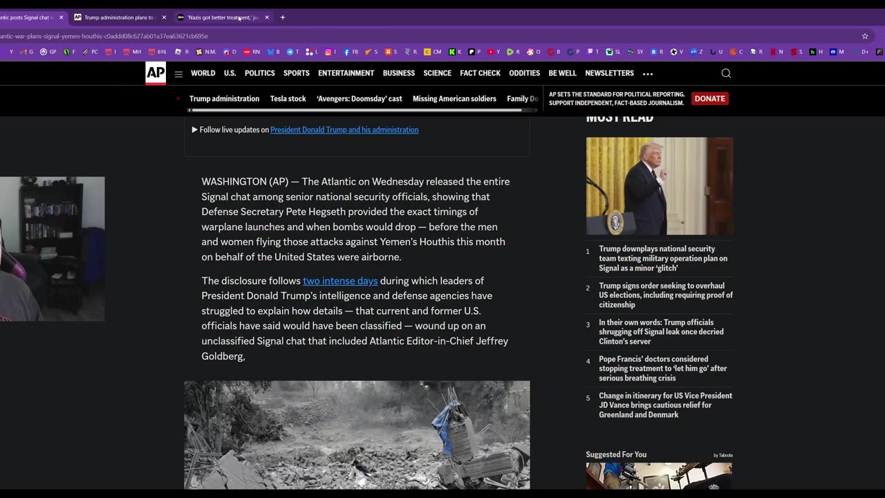Image resolution: width=885 pixels, height=498 pixels.
Task: Open the ENTERTAINMENT menu section
Action: click(x=346, y=73)
